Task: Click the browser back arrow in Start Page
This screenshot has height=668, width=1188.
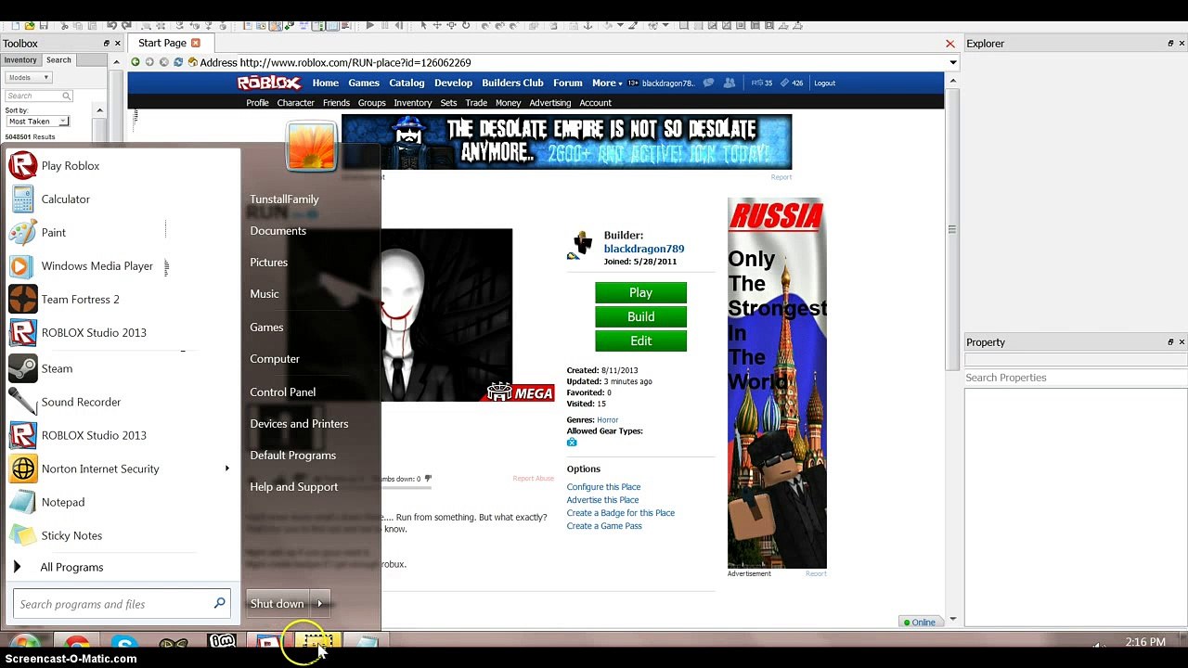Action: coord(136,62)
